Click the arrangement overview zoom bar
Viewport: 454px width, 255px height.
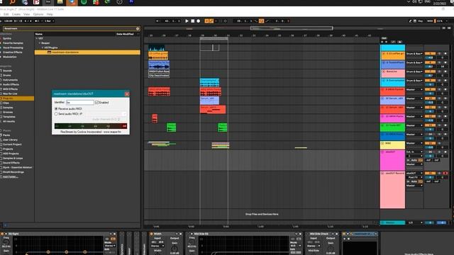tap(292, 28)
